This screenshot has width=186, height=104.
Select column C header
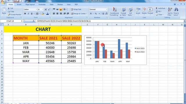(x=50, y=25)
